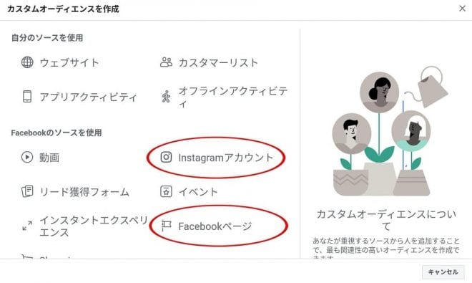Click the globe icon for ウェブサイト
The width and height of the screenshot is (472, 283).
(x=27, y=62)
